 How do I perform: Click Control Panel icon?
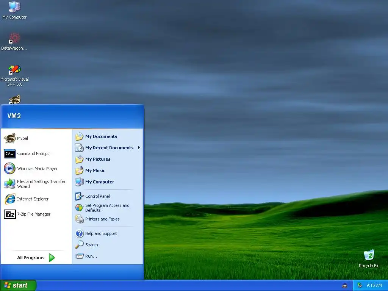[x=80, y=196]
